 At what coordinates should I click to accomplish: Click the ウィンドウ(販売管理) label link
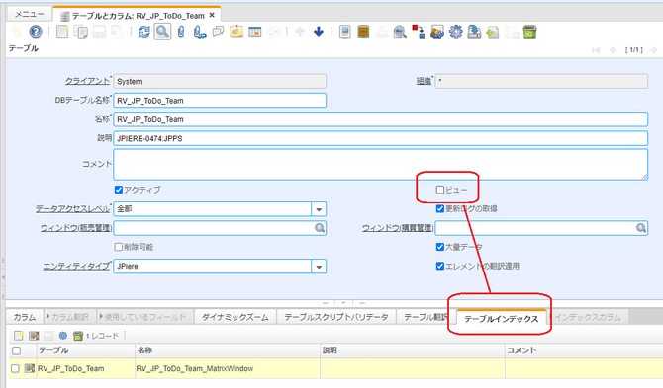tap(76, 228)
